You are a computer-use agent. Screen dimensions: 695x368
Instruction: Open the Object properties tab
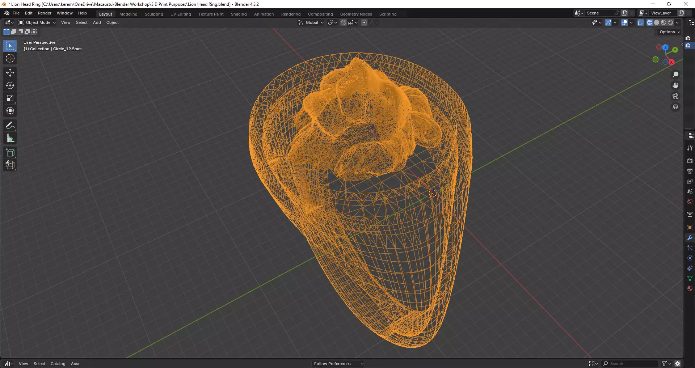[x=690, y=228]
